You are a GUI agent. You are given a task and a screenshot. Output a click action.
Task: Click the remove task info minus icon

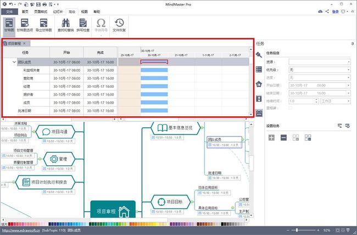283,137
